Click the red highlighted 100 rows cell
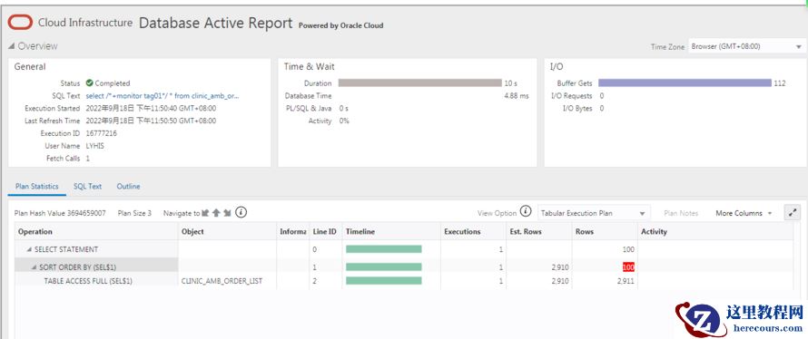Screen dimensions: 808x339 628,267
